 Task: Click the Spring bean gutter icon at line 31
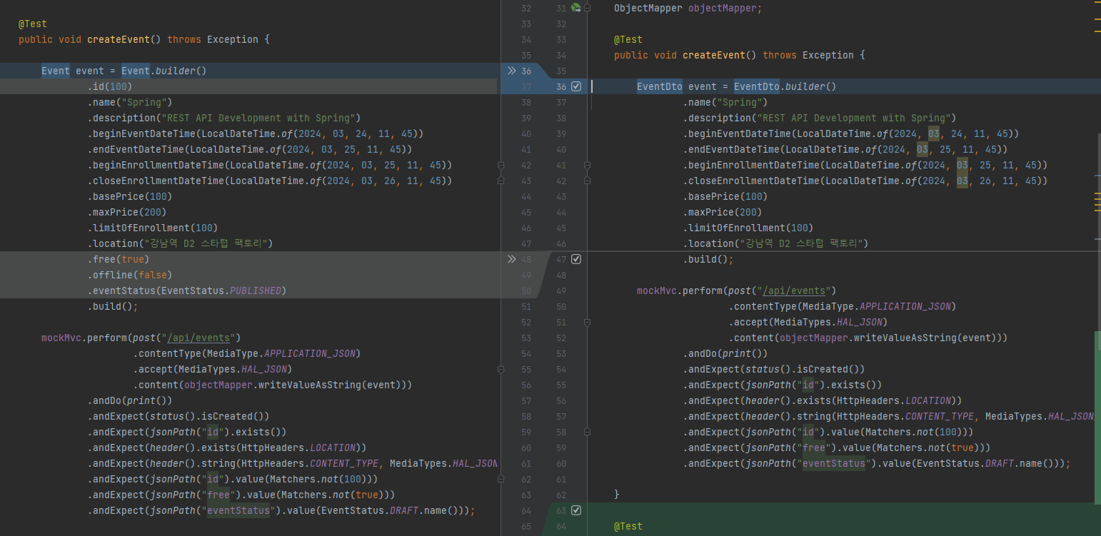tap(575, 8)
